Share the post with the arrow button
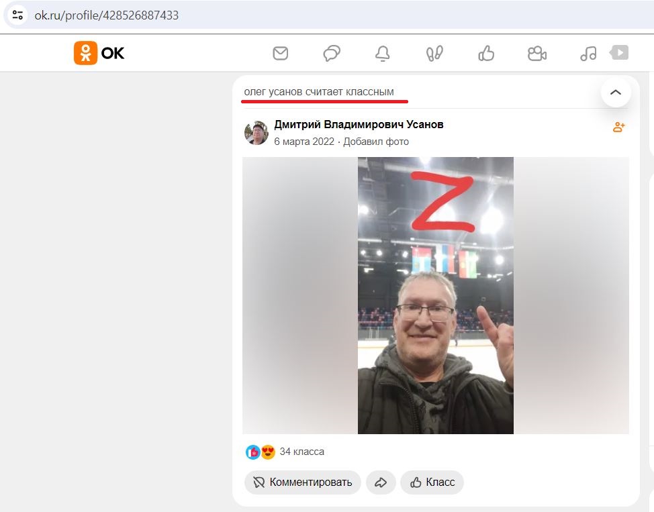This screenshot has height=512, width=654. point(381,482)
